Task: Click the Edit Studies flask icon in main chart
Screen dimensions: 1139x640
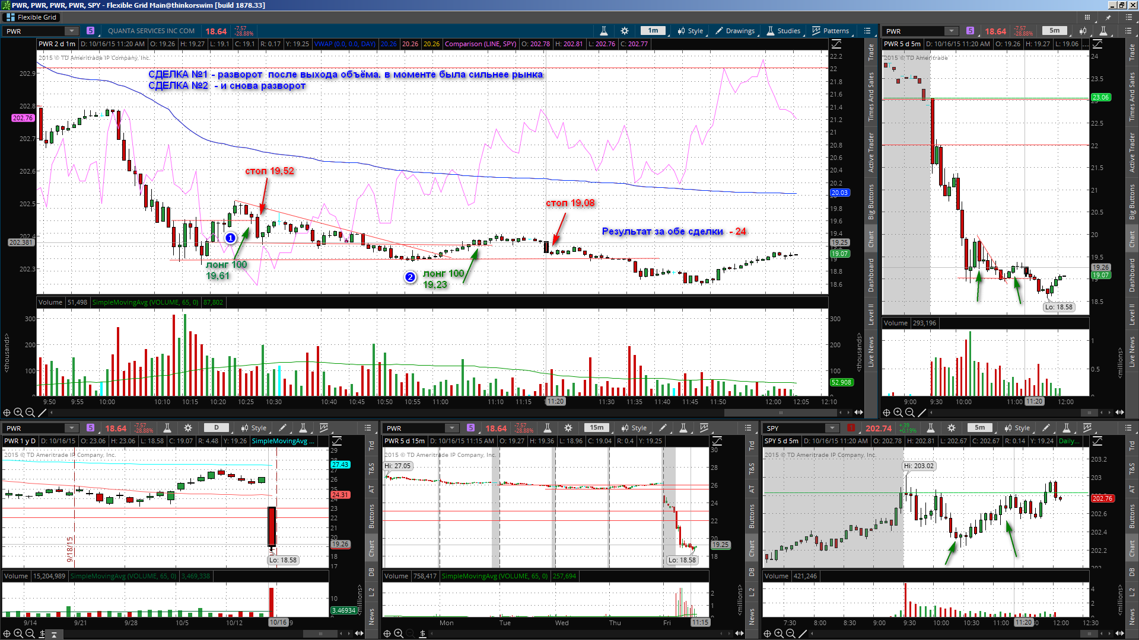Action: [x=603, y=31]
